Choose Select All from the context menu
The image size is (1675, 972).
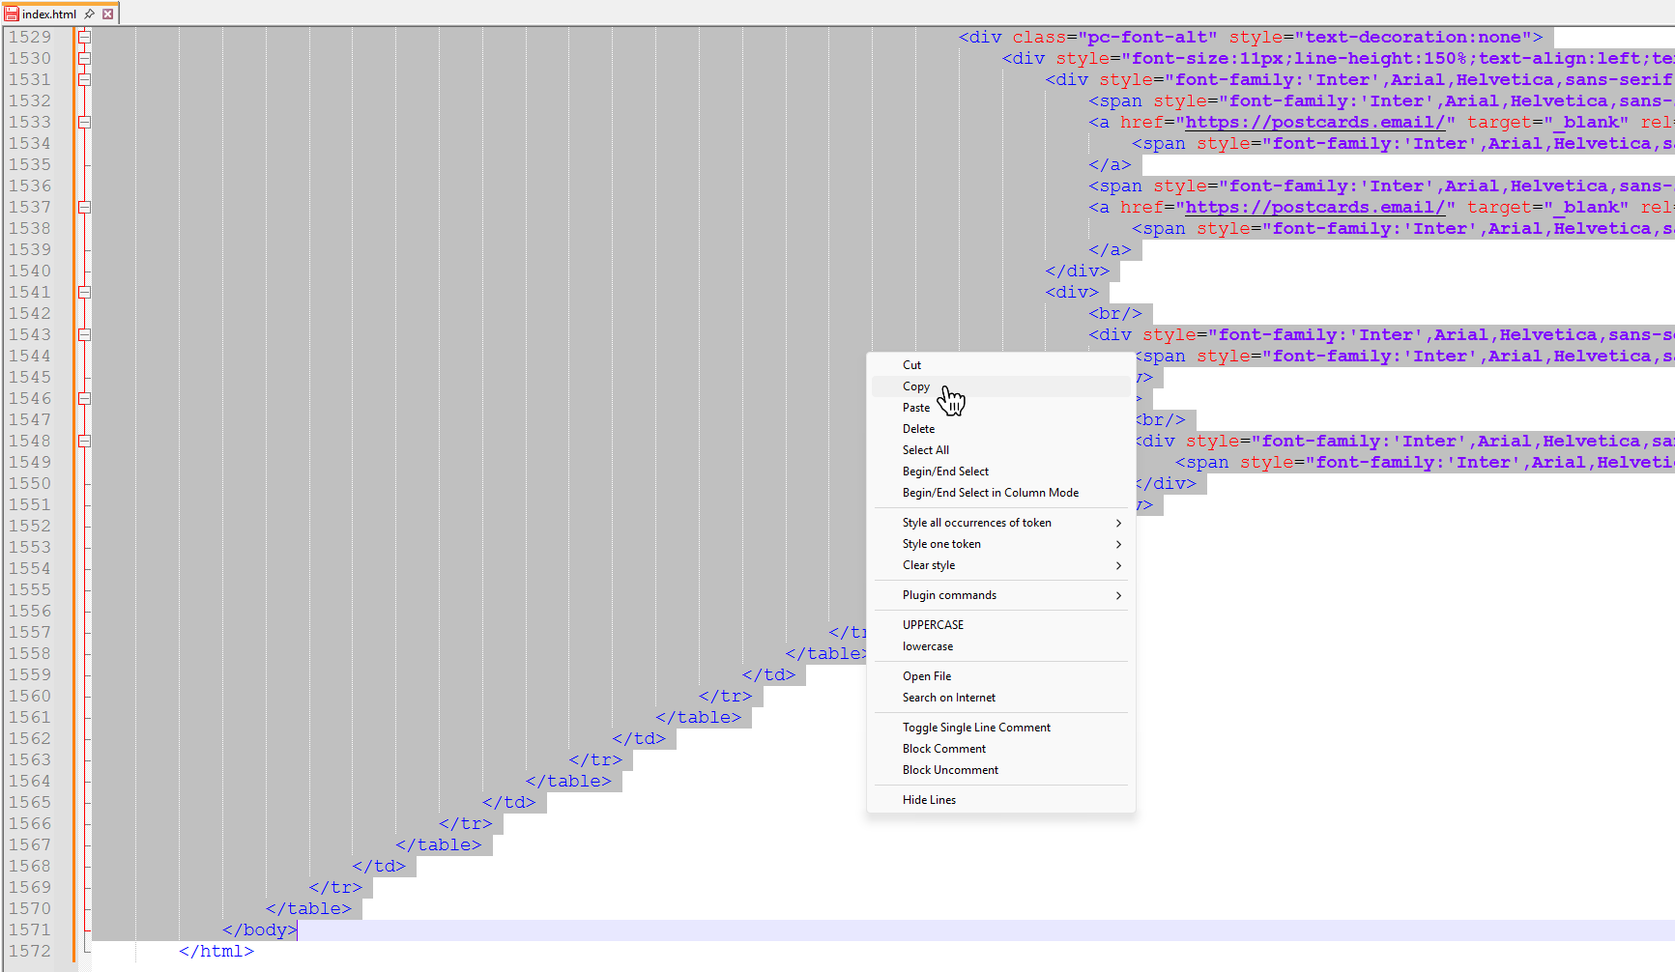tap(1001, 450)
